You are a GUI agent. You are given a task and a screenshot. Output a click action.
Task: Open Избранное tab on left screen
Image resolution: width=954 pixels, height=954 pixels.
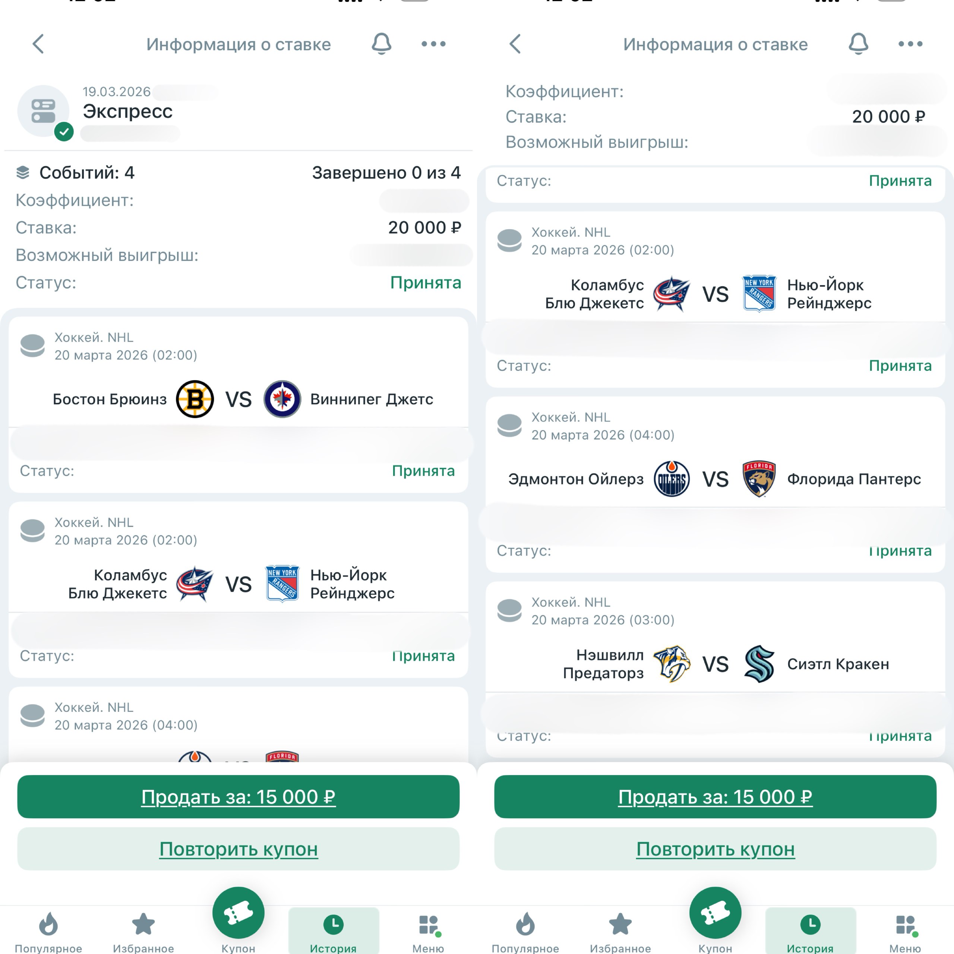[143, 931]
